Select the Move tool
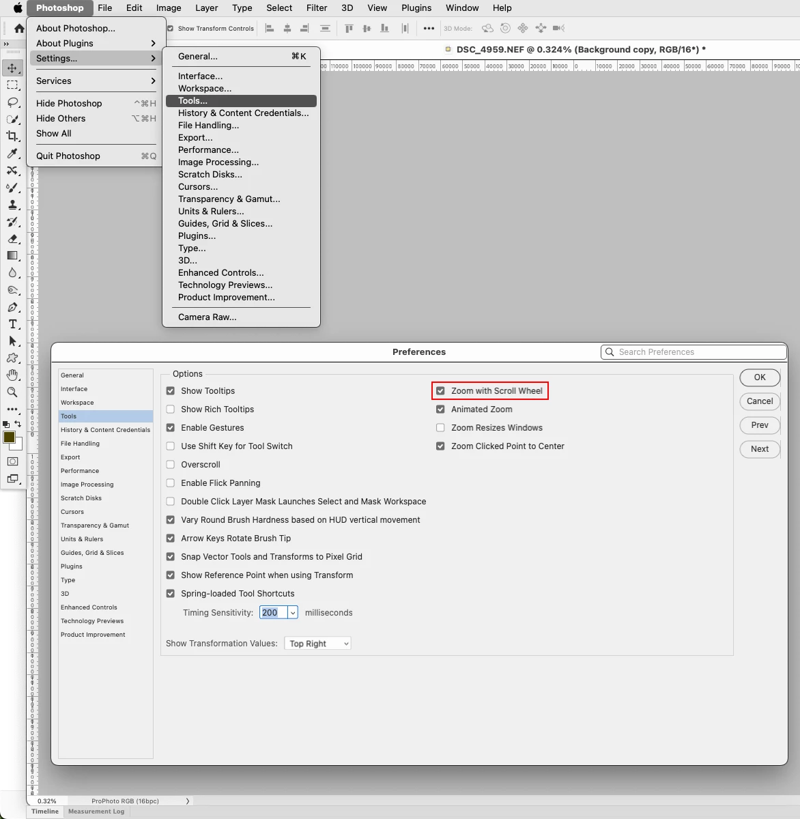Image resolution: width=800 pixels, height=819 pixels. click(12, 68)
